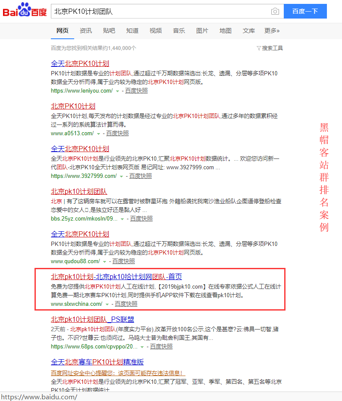Screen dimensions: 342x401
Task: Click the https://www.leniyou.com/ URL
Action: tap(82, 91)
